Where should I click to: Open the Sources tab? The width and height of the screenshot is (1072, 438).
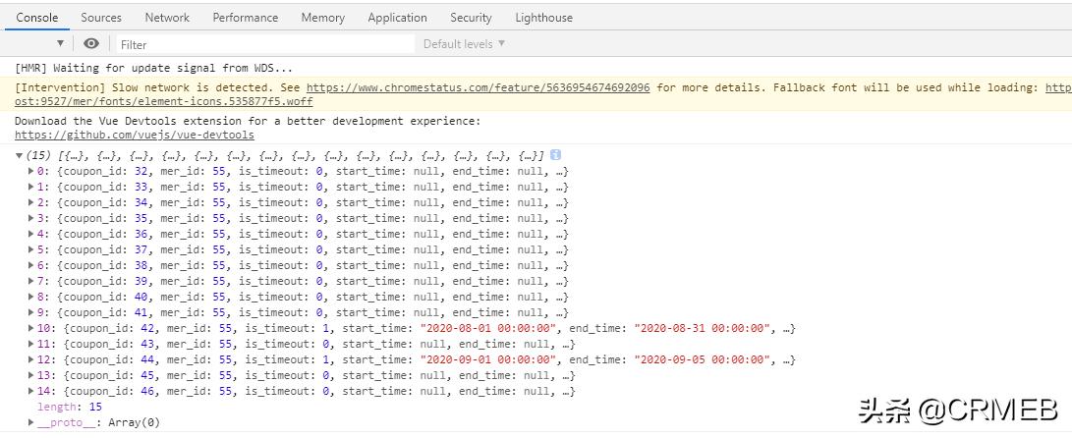[101, 18]
